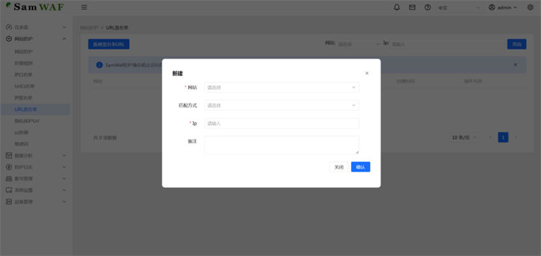Select the 敏感词 sidebar item

pyautogui.click(x=21, y=144)
